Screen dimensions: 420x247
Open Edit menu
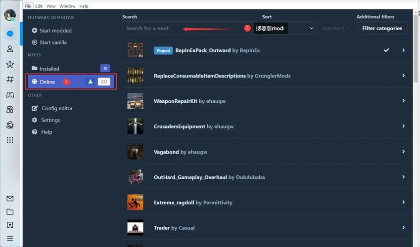point(39,6)
